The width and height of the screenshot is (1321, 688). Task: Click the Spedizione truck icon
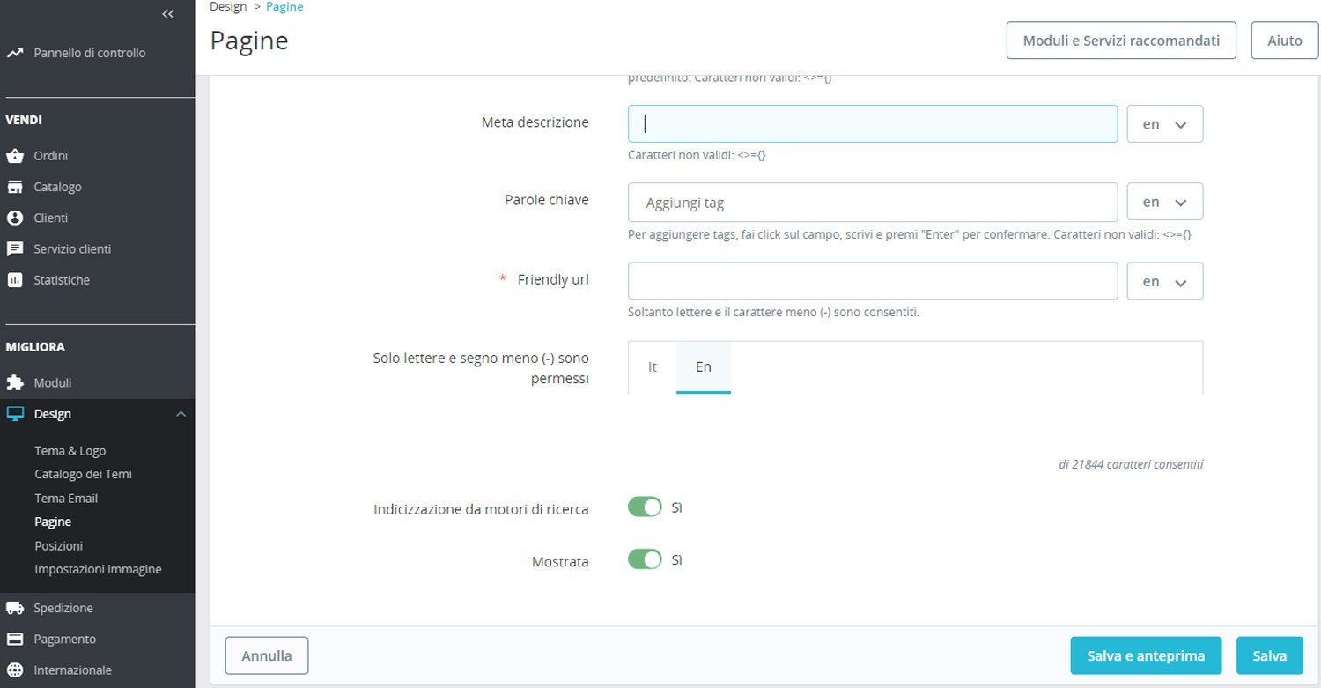(x=15, y=608)
